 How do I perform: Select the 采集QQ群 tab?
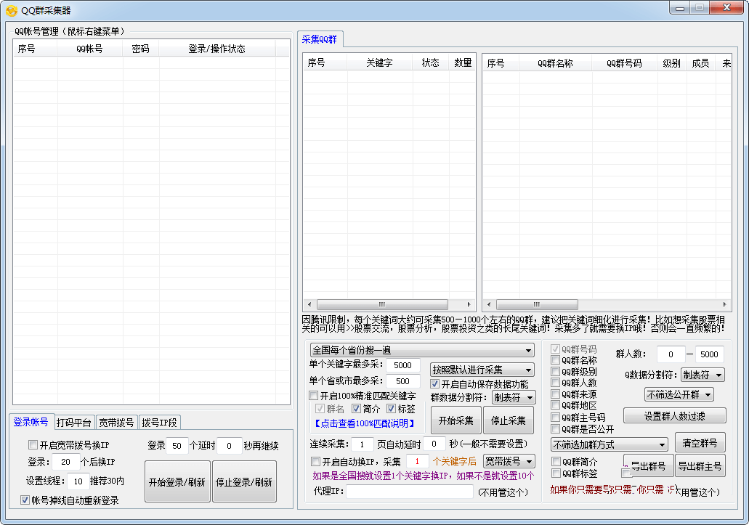coord(320,40)
